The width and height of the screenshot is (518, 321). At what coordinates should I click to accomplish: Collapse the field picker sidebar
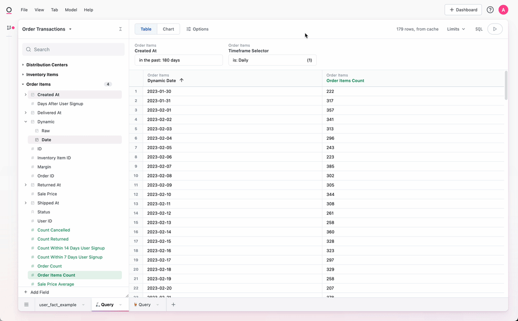(120, 29)
